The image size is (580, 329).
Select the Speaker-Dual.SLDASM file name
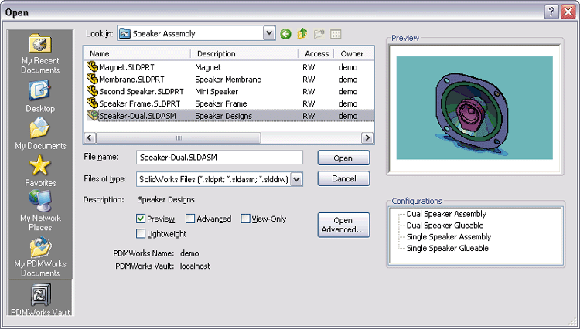coord(138,116)
